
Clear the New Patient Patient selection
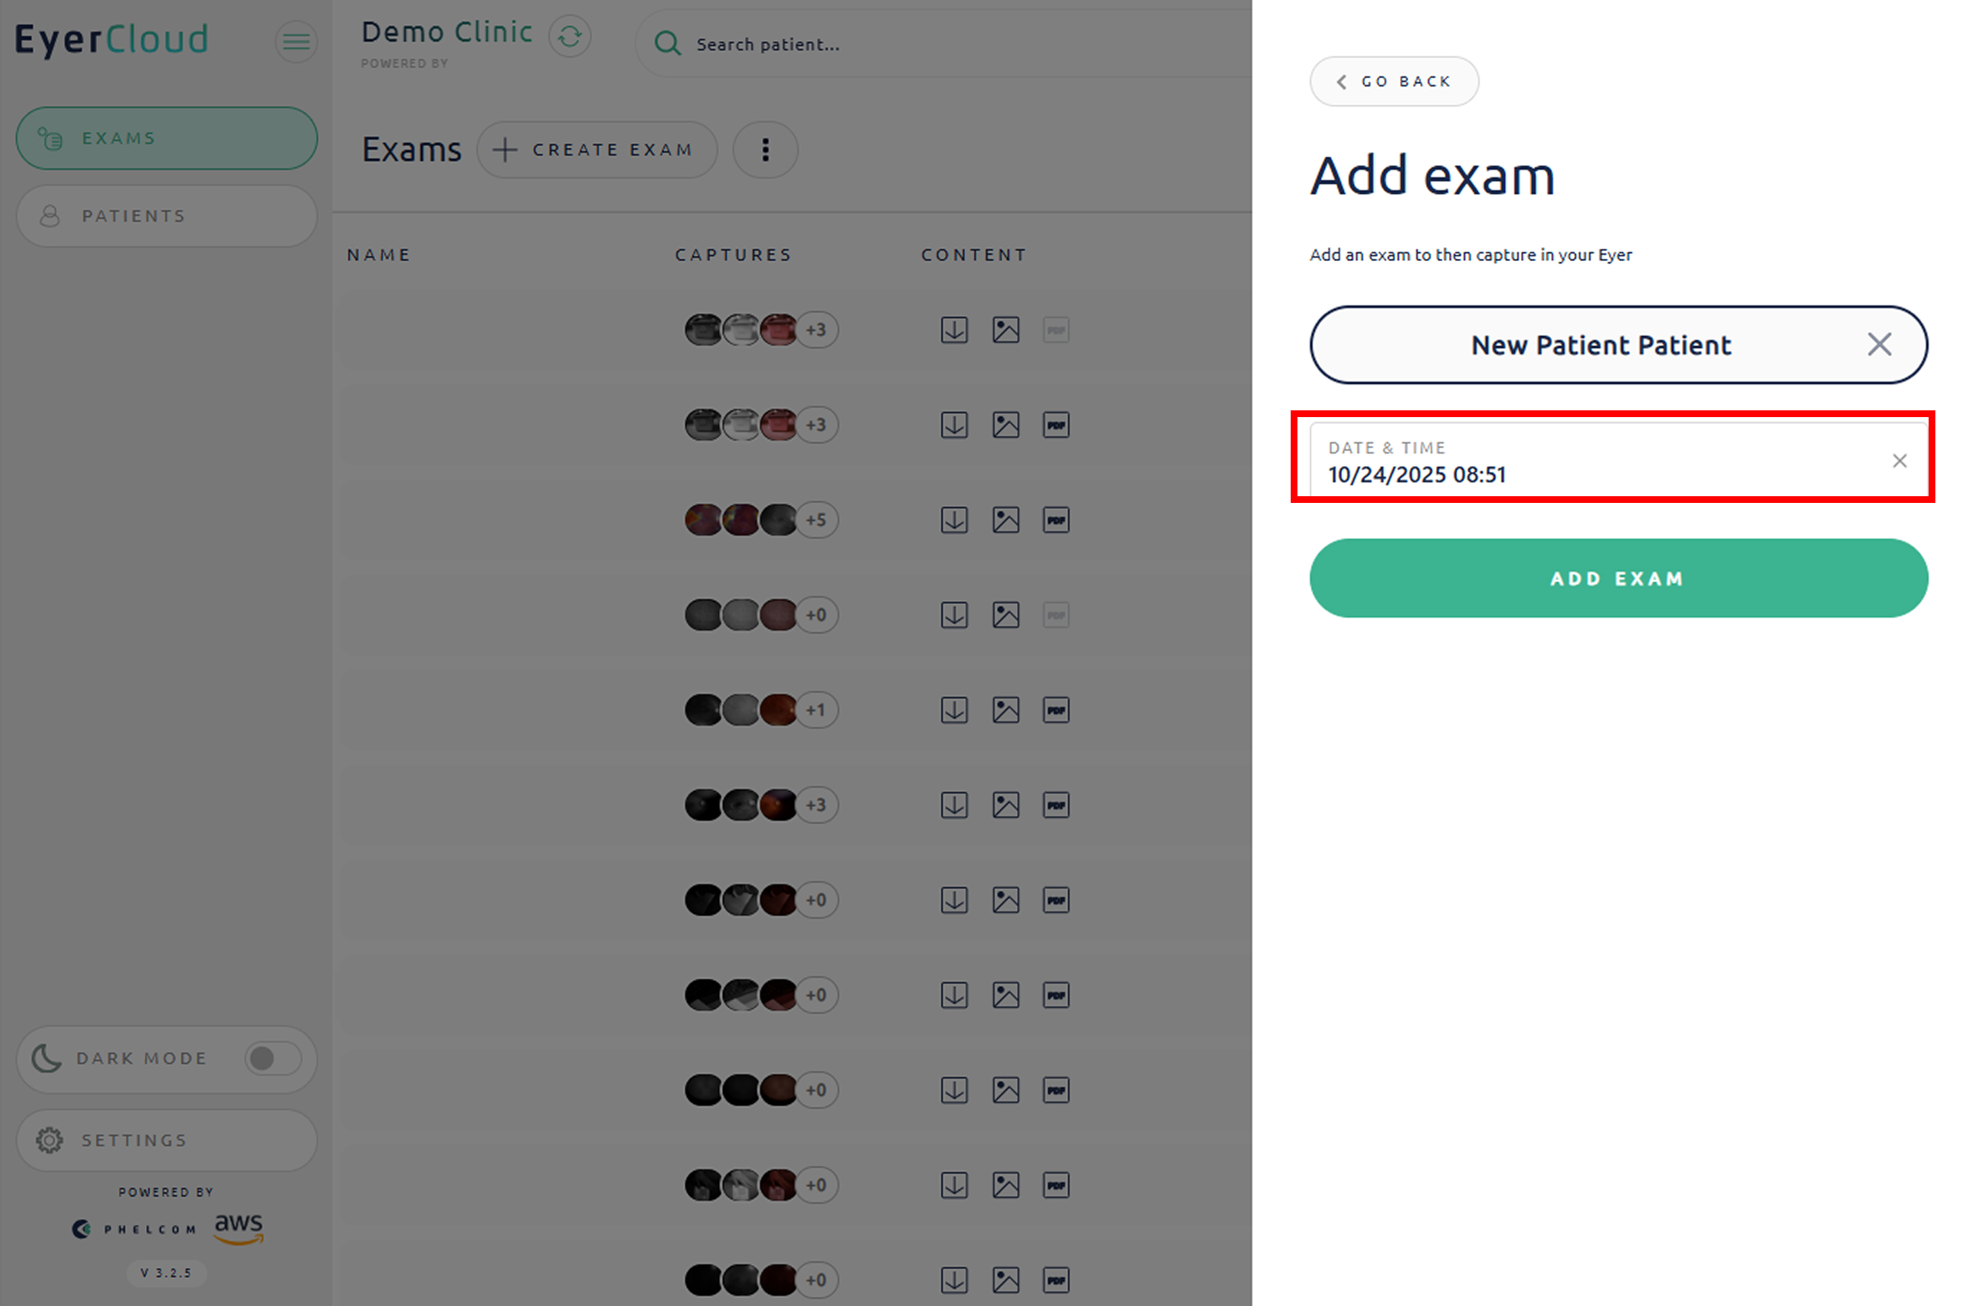(1879, 345)
